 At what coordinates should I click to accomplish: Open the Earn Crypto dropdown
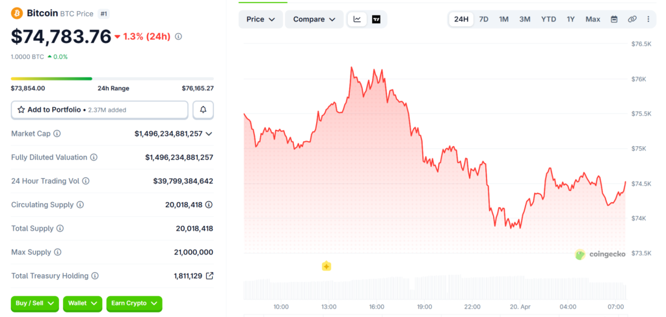(x=134, y=303)
